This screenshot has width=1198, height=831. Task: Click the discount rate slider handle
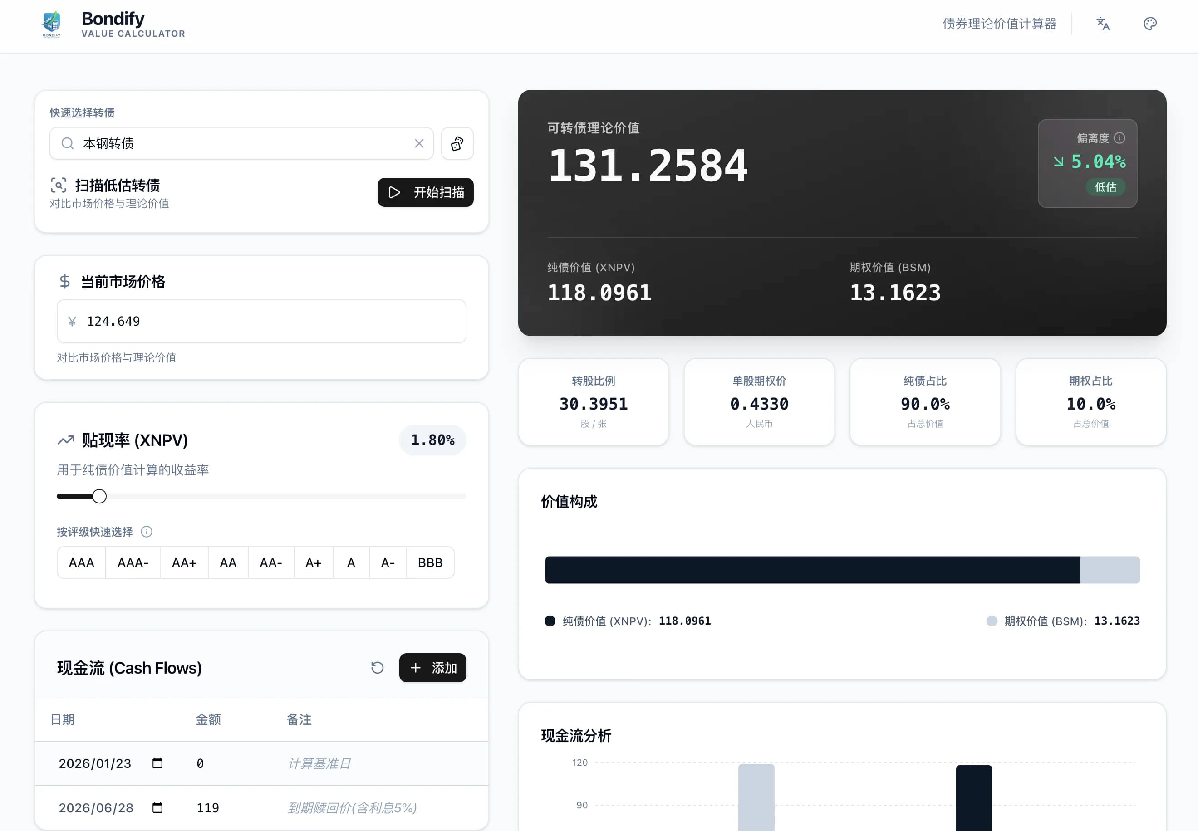click(x=99, y=496)
